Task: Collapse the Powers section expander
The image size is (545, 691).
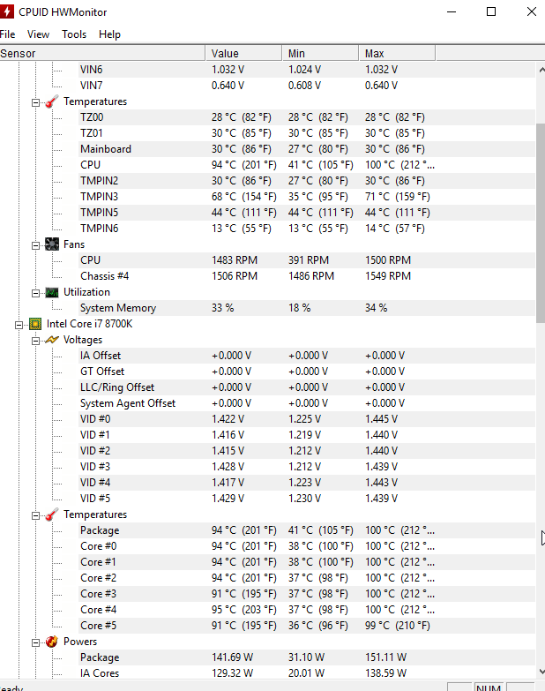Action: click(x=35, y=643)
